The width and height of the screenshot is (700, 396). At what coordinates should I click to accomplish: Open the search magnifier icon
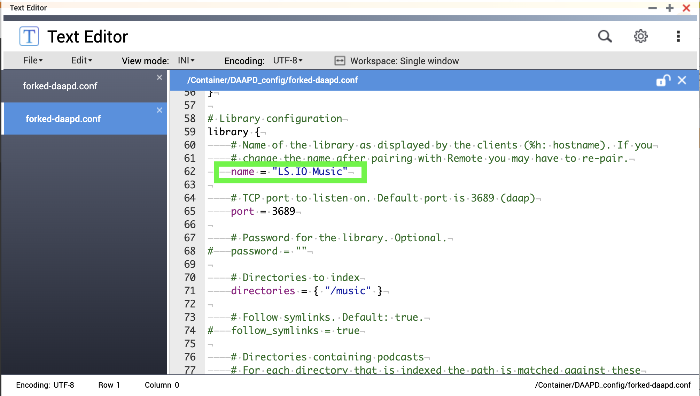605,36
